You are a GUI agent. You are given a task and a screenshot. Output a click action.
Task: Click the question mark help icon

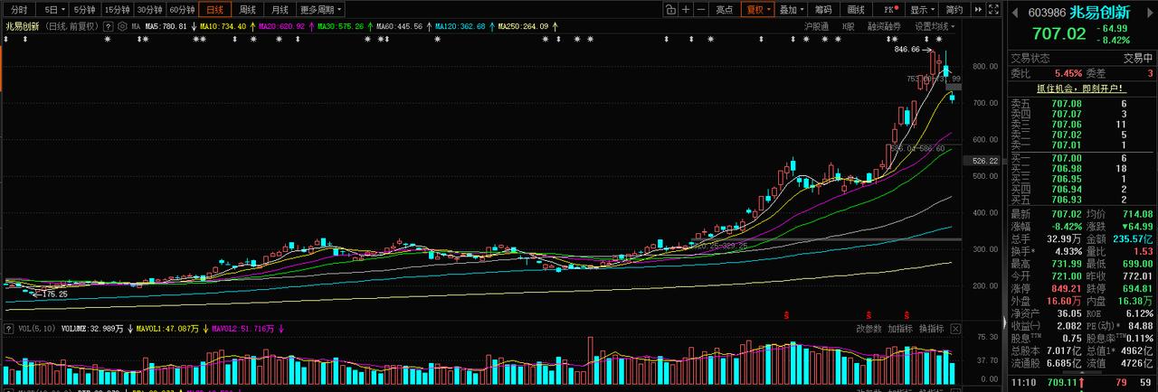point(108,26)
